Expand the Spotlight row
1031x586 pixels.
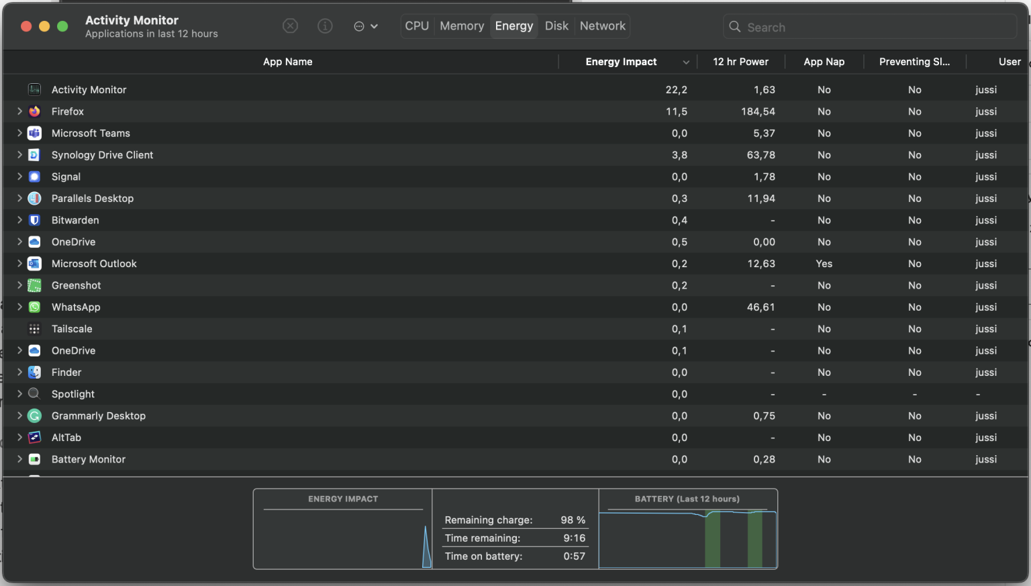[19, 394]
